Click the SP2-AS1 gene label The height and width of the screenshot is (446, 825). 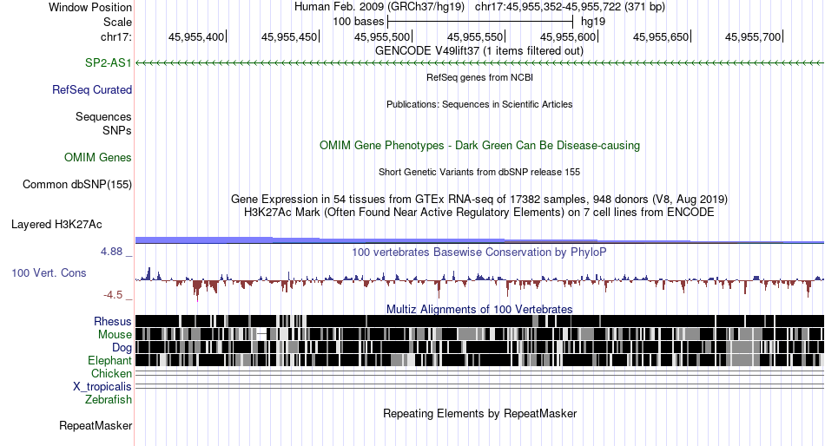click(x=108, y=63)
